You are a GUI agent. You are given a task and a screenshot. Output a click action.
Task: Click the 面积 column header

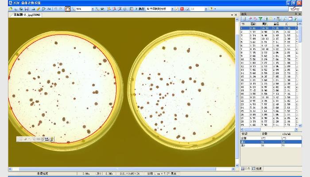253,24
